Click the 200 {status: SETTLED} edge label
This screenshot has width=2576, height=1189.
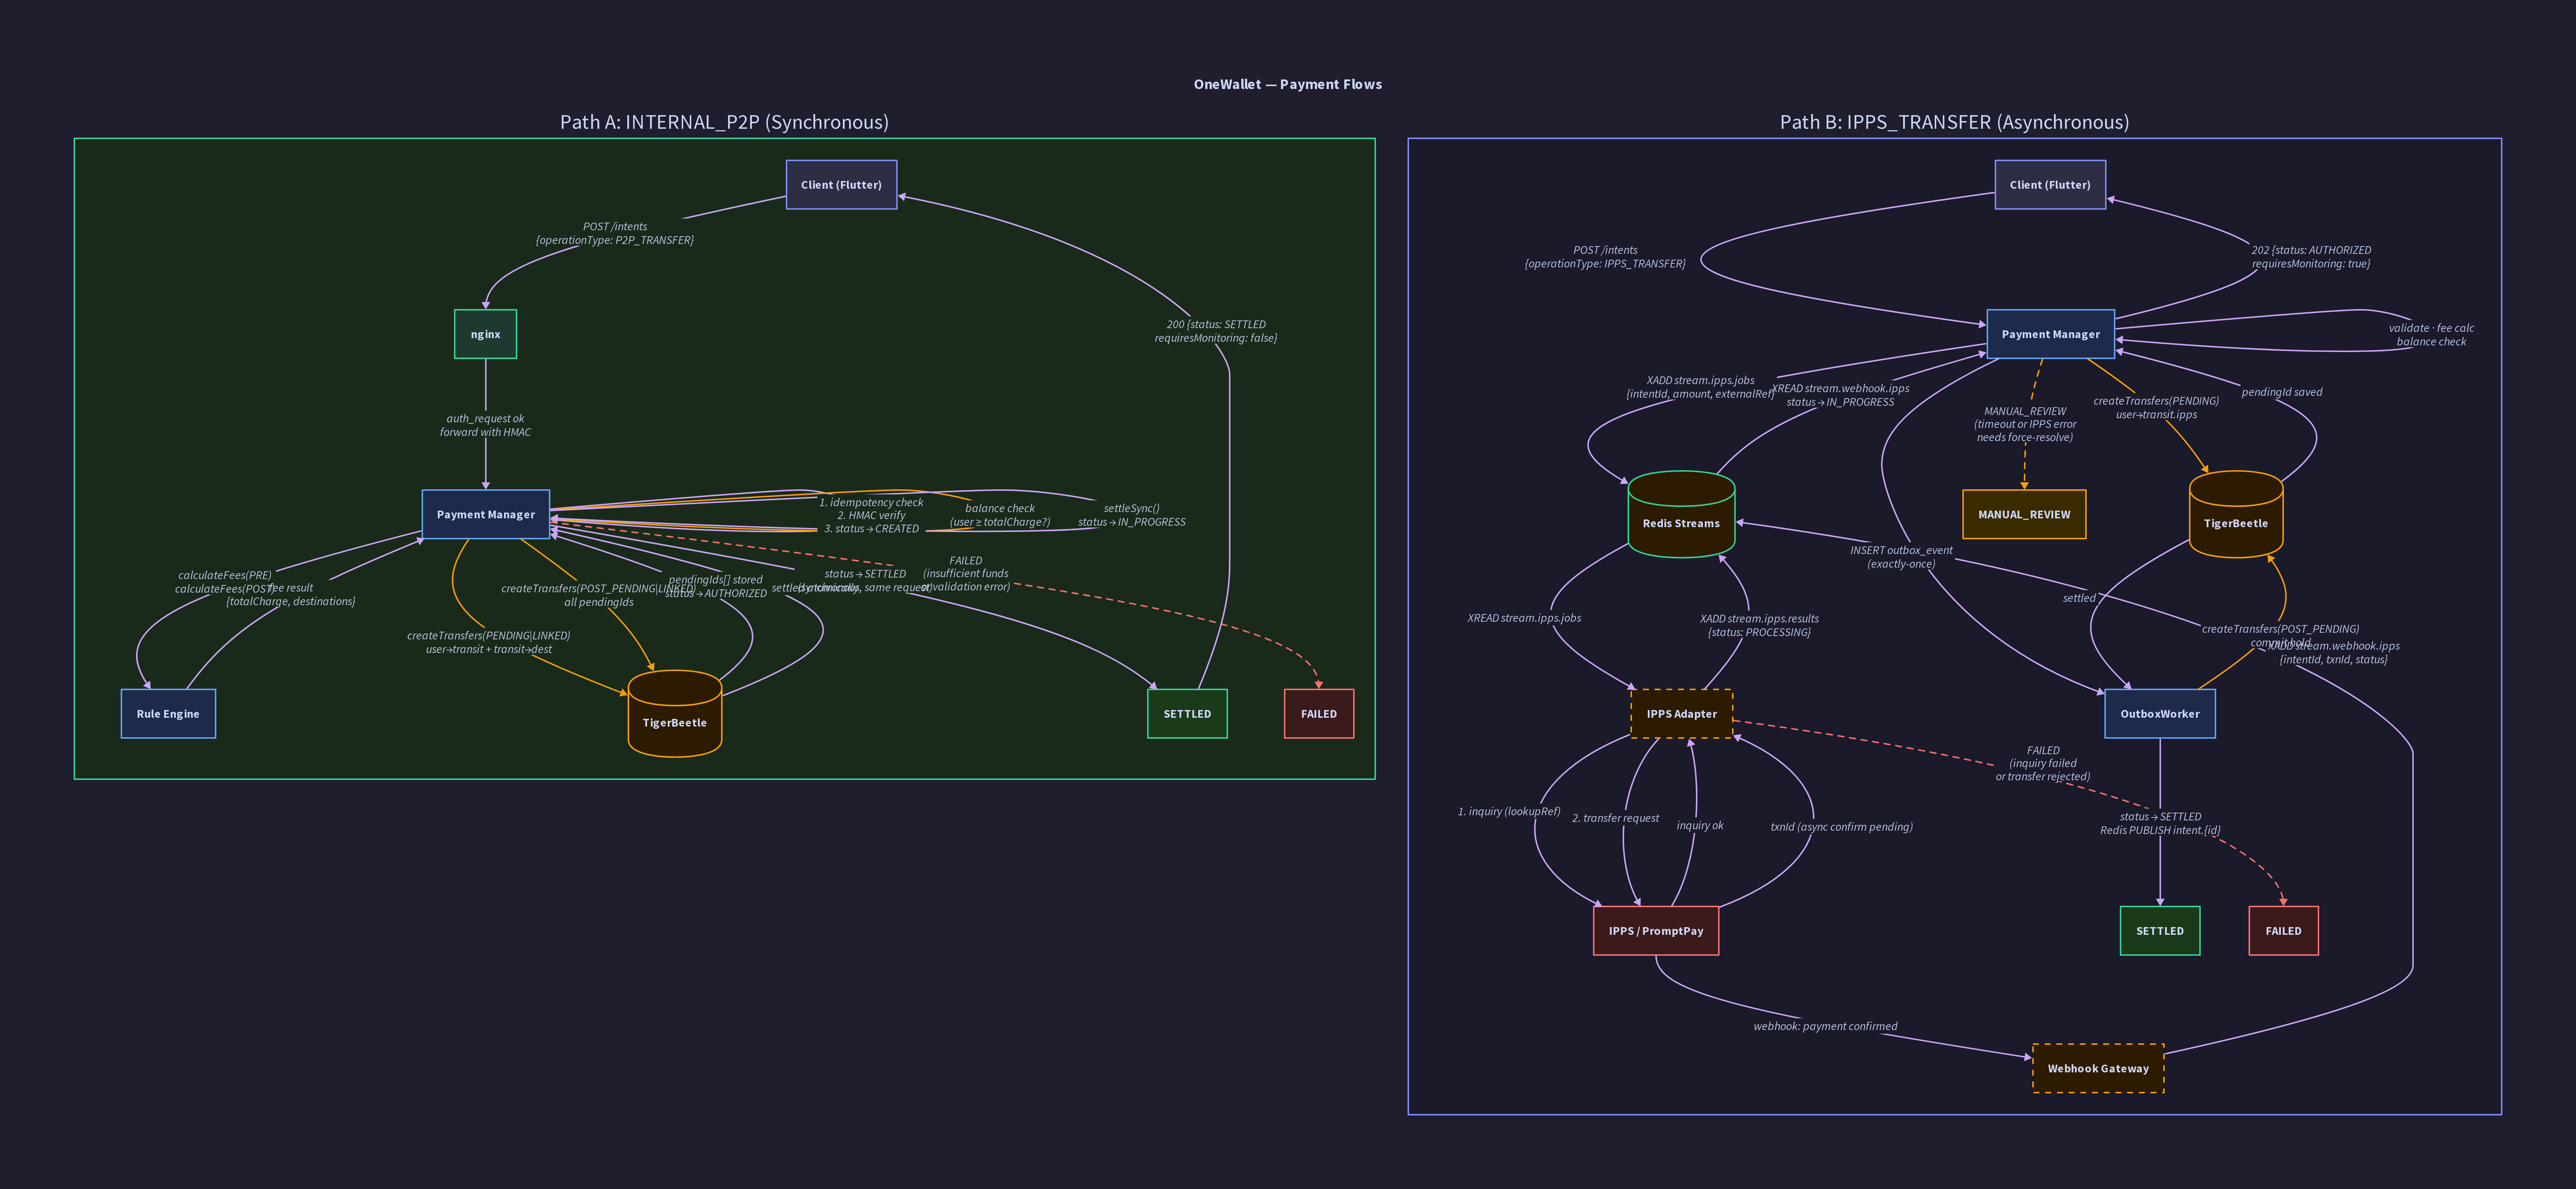[x=1216, y=331]
